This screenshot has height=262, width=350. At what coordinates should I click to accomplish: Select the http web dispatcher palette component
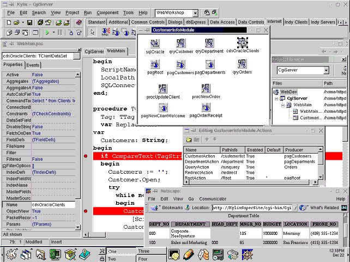(105, 32)
